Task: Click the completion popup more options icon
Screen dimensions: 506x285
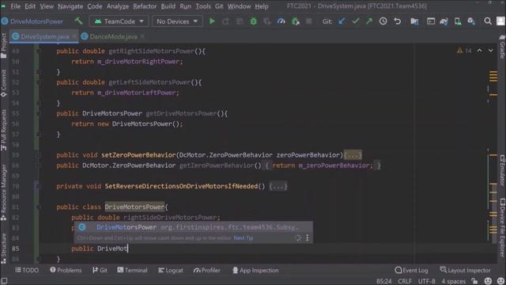Action: (308, 237)
